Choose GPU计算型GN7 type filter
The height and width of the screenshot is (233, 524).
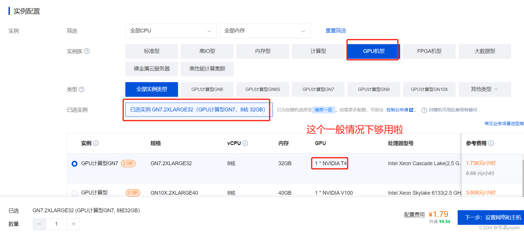click(318, 89)
